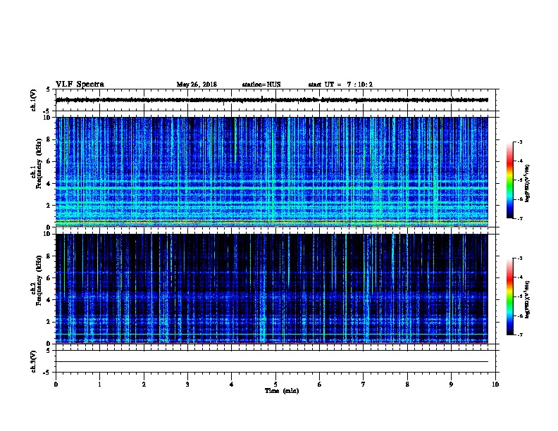Click the ch.1 spectrogram panel
This screenshot has width=558, height=431.
[x=272, y=172]
